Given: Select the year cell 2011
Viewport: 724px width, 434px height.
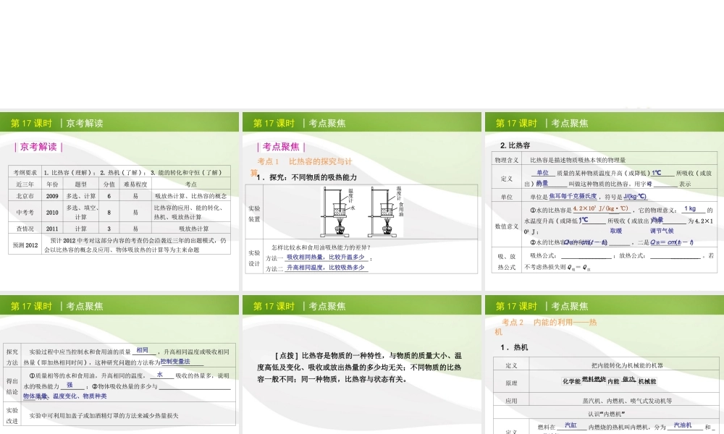Looking at the screenshot, I should point(52,229).
